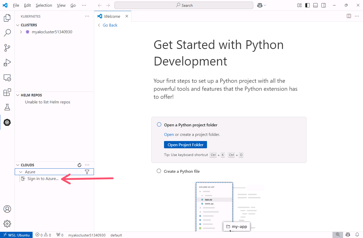The width and height of the screenshot is (363, 238).
Task: Open the Run and Debug view
Action: pos(7,63)
